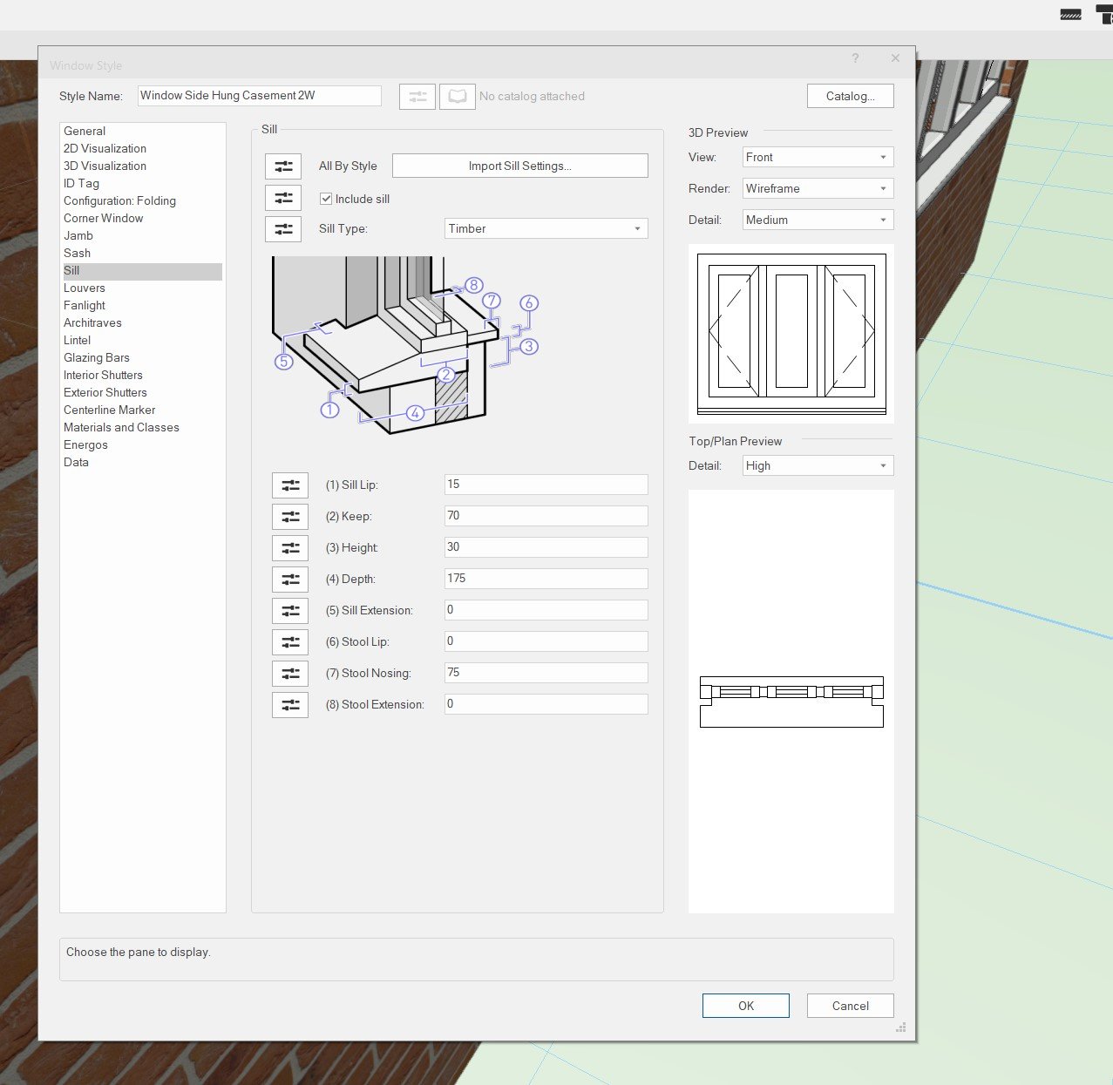Click the All By Style sliders icon
The width and height of the screenshot is (1113, 1085).
[282, 166]
